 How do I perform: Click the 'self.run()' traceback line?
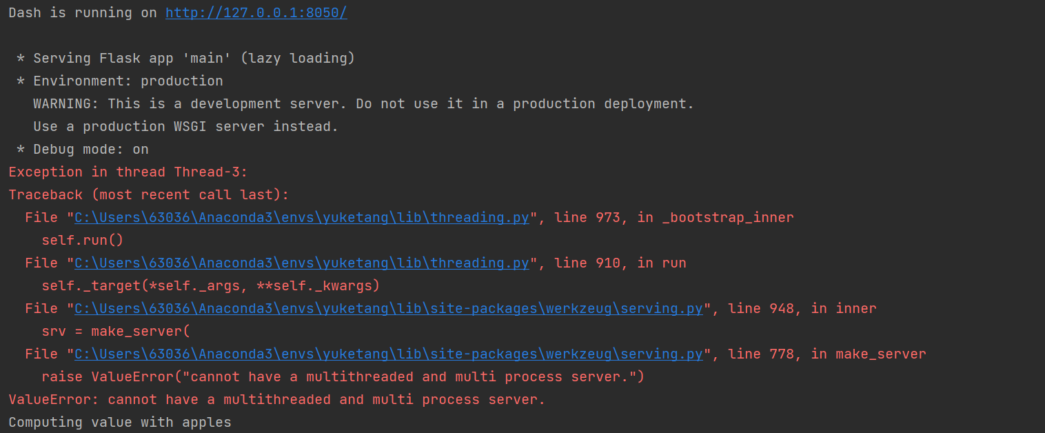pos(82,241)
